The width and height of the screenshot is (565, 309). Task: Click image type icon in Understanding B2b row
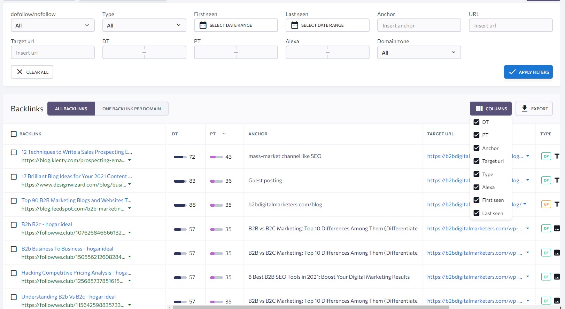click(x=557, y=301)
